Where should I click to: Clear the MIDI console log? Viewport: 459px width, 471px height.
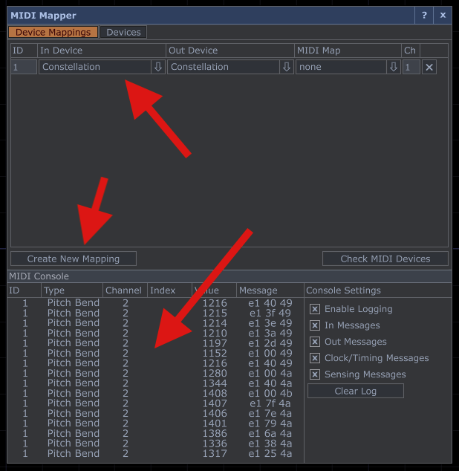coord(356,391)
